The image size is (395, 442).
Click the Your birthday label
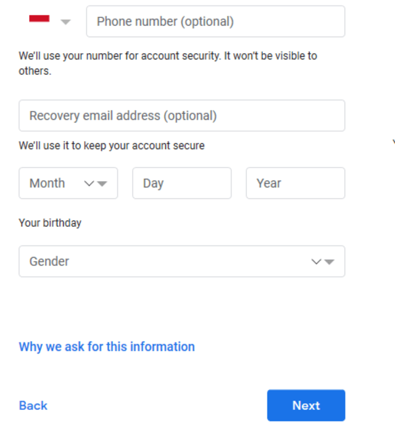coord(50,223)
